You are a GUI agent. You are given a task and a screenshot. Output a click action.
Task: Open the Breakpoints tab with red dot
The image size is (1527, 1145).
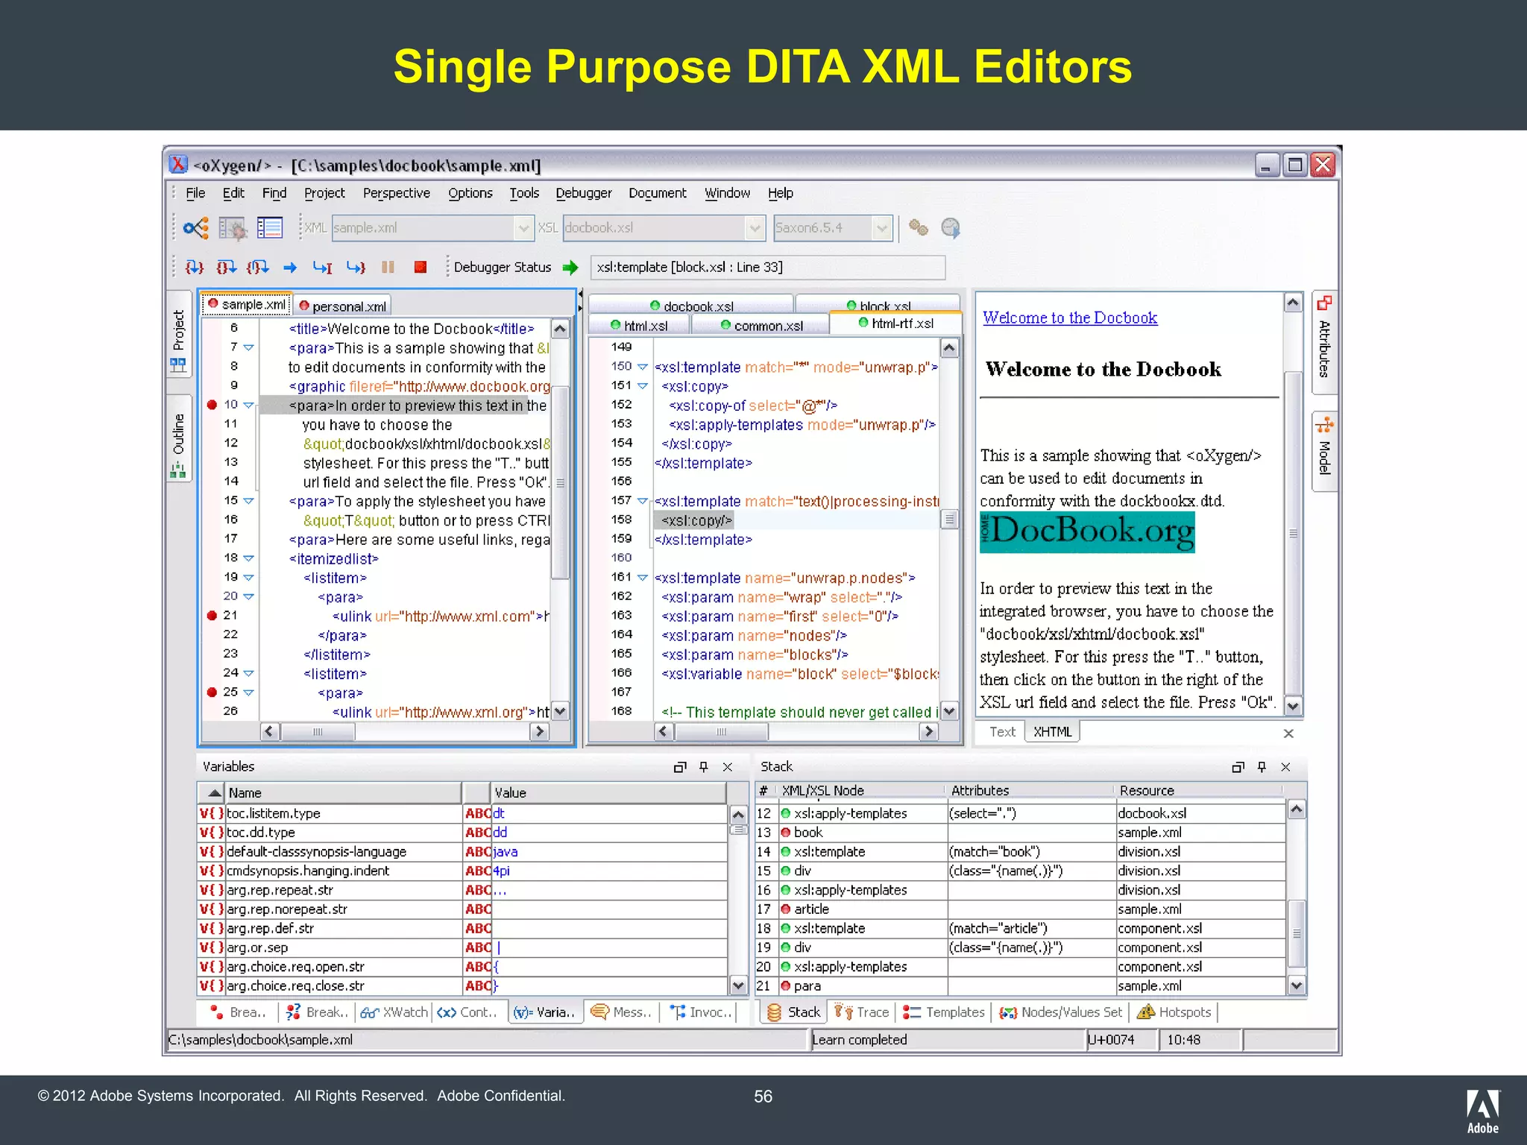tap(238, 1012)
